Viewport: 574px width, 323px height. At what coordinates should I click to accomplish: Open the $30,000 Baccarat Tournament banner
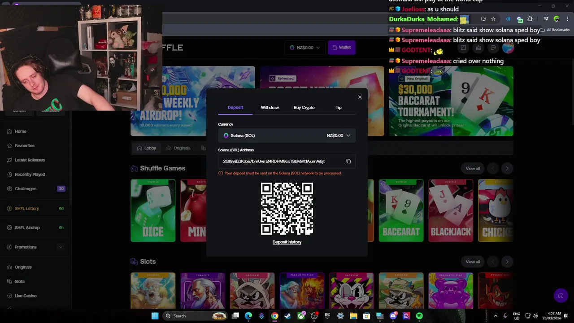coord(451,101)
